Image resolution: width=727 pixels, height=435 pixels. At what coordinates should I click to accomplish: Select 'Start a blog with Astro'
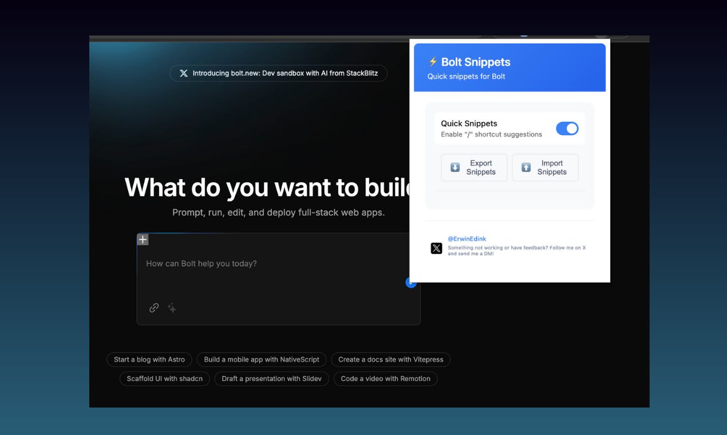click(149, 359)
